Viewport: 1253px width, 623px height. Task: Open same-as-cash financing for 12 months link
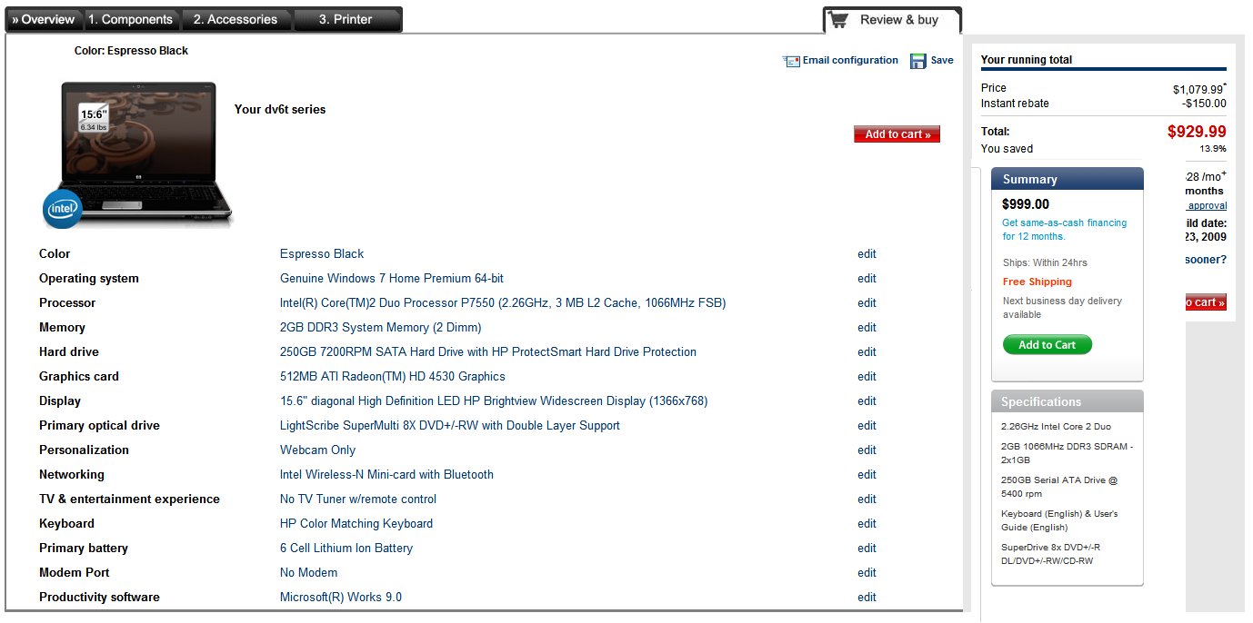(1064, 230)
